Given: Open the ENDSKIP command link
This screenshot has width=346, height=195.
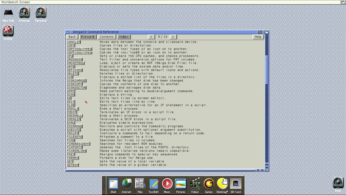Looking at the screenshot, I should (x=74, y=119).
